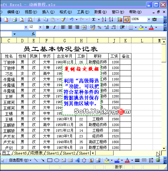Switch to the 成绩表 sheet tab
Image resolution: width=168 pixels, height=171 pixels.
pyautogui.click(x=36, y=153)
